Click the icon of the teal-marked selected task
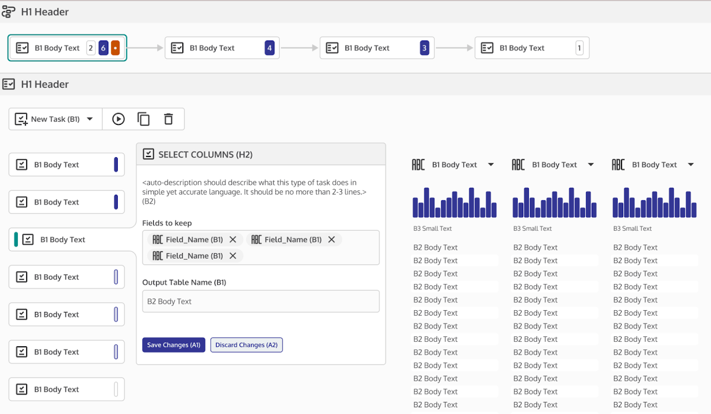This screenshot has height=414, width=711. (28, 239)
